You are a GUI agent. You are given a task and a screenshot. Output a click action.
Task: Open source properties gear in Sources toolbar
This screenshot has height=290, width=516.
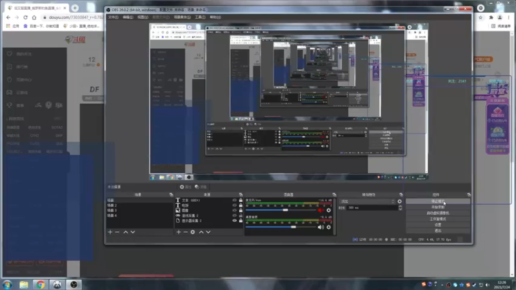(193, 232)
